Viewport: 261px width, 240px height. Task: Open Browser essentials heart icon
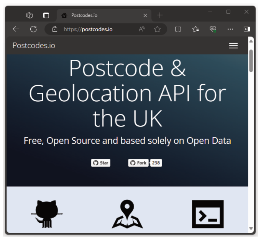point(213,29)
